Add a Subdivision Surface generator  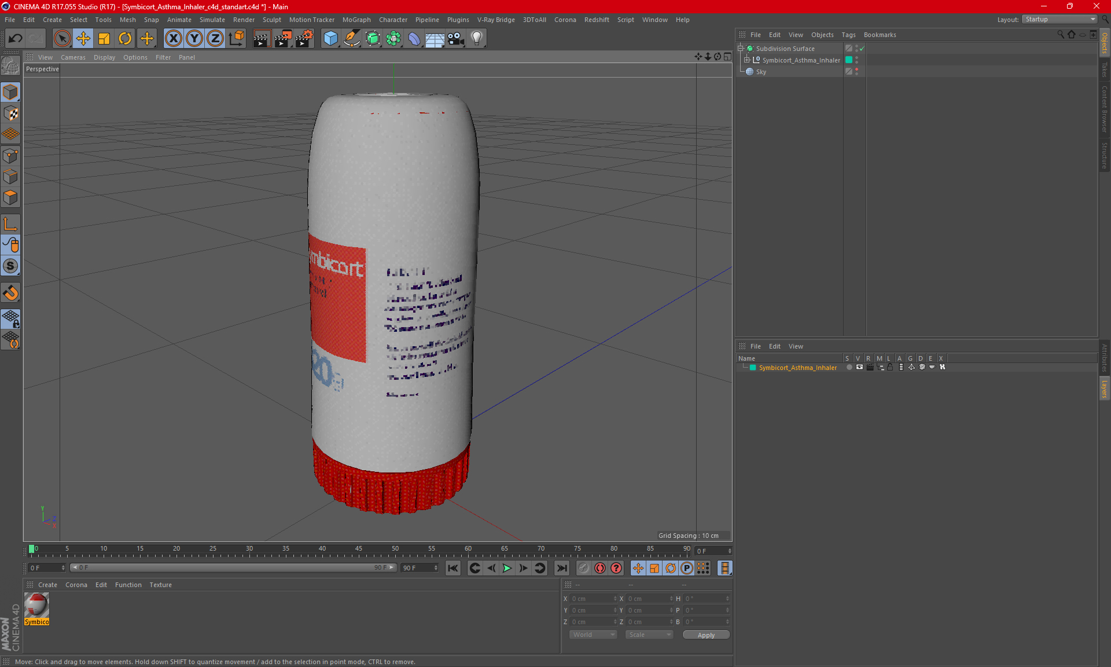(x=373, y=39)
